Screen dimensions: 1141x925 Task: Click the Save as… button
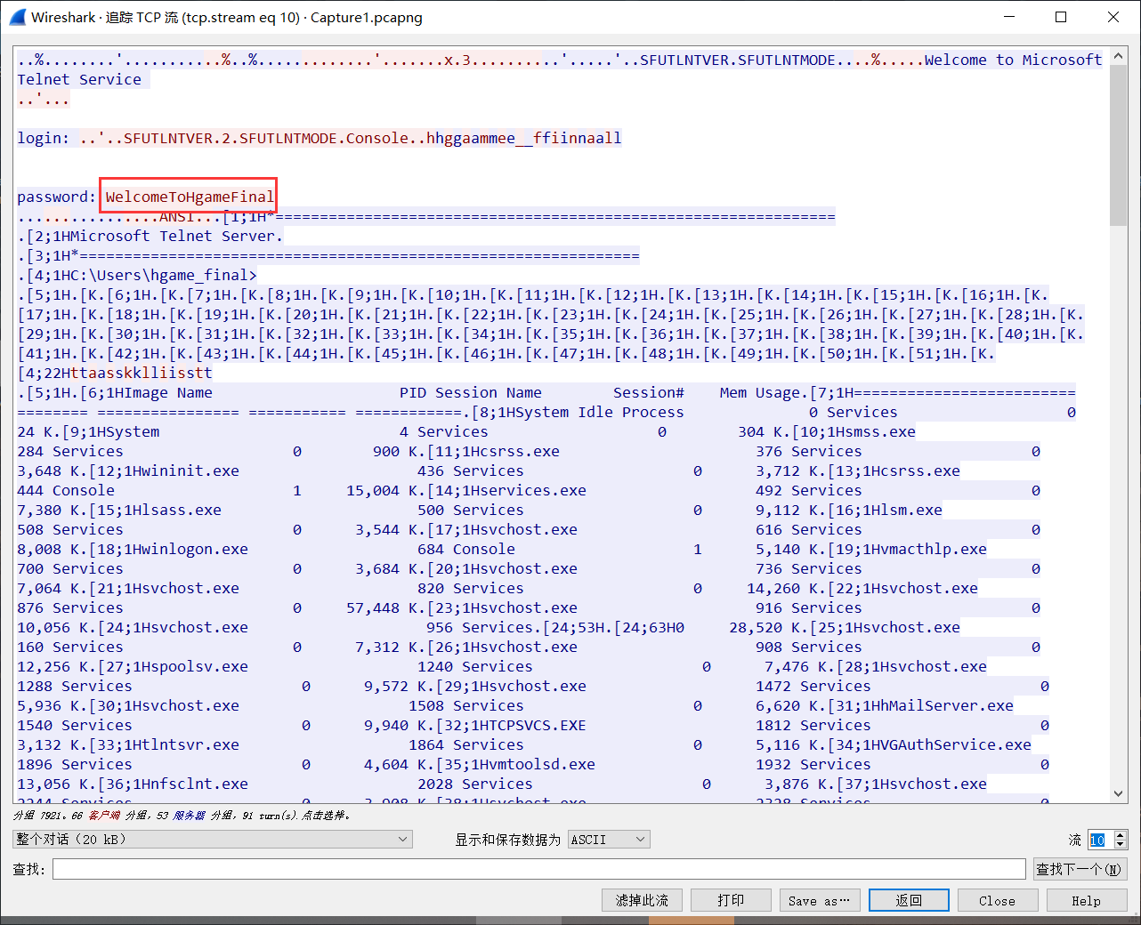pyautogui.click(x=820, y=900)
